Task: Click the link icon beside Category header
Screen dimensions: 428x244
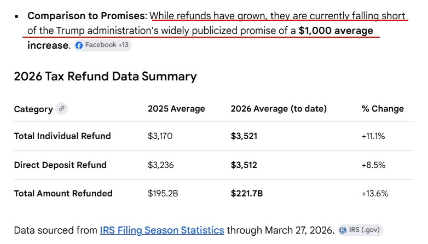Action: point(62,108)
